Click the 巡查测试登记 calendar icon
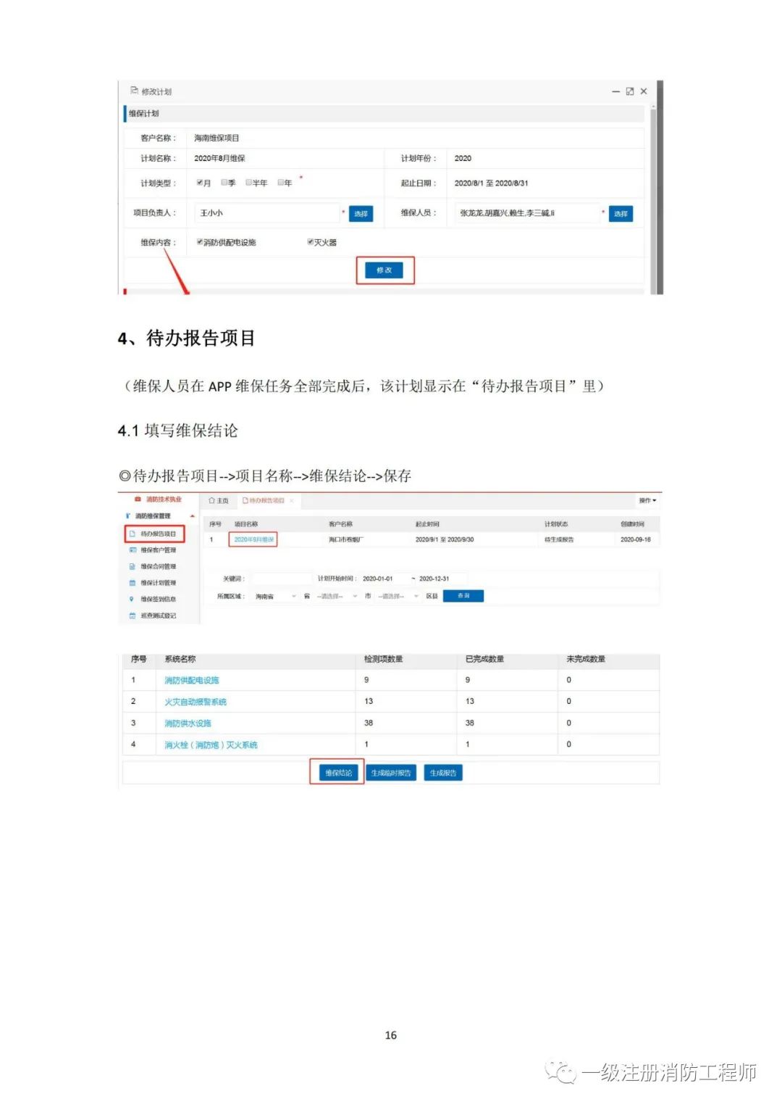782x1107 pixels. 132,615
